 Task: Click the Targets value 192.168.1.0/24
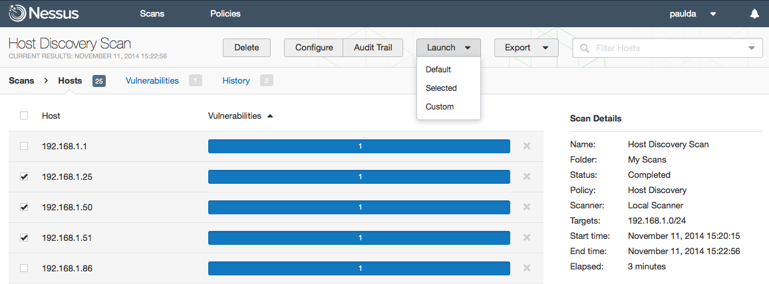tap(657, 220)
